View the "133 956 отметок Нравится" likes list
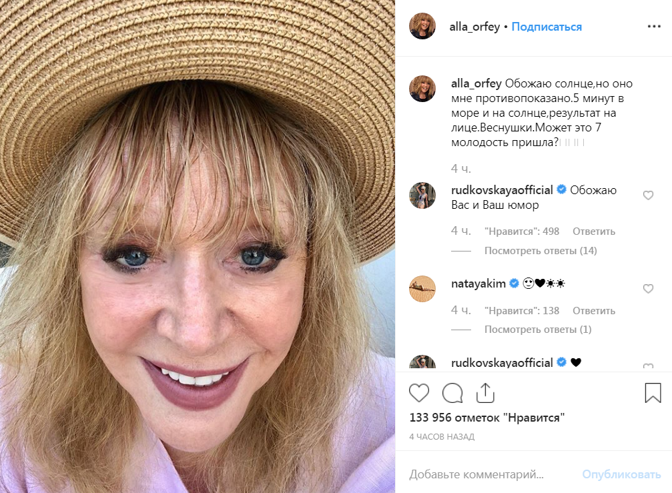Image resolution: width=672 pixels, height=493 pixels. pos(487,417)
